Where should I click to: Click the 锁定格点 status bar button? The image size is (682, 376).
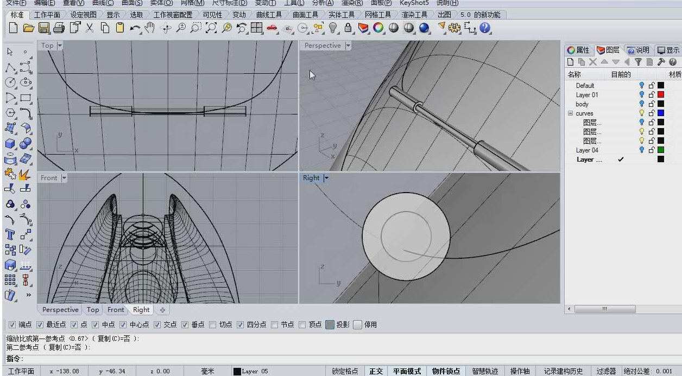[345, 371]
